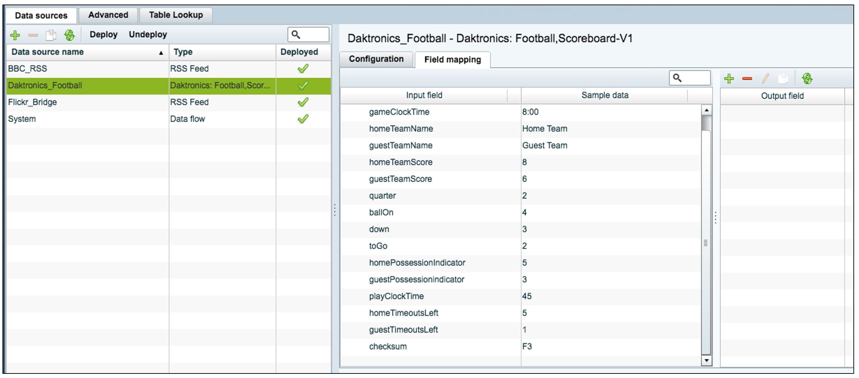This screenshot has width=859, height=378.
Task: Select the homeTeamScore input field
Action: 401,162
